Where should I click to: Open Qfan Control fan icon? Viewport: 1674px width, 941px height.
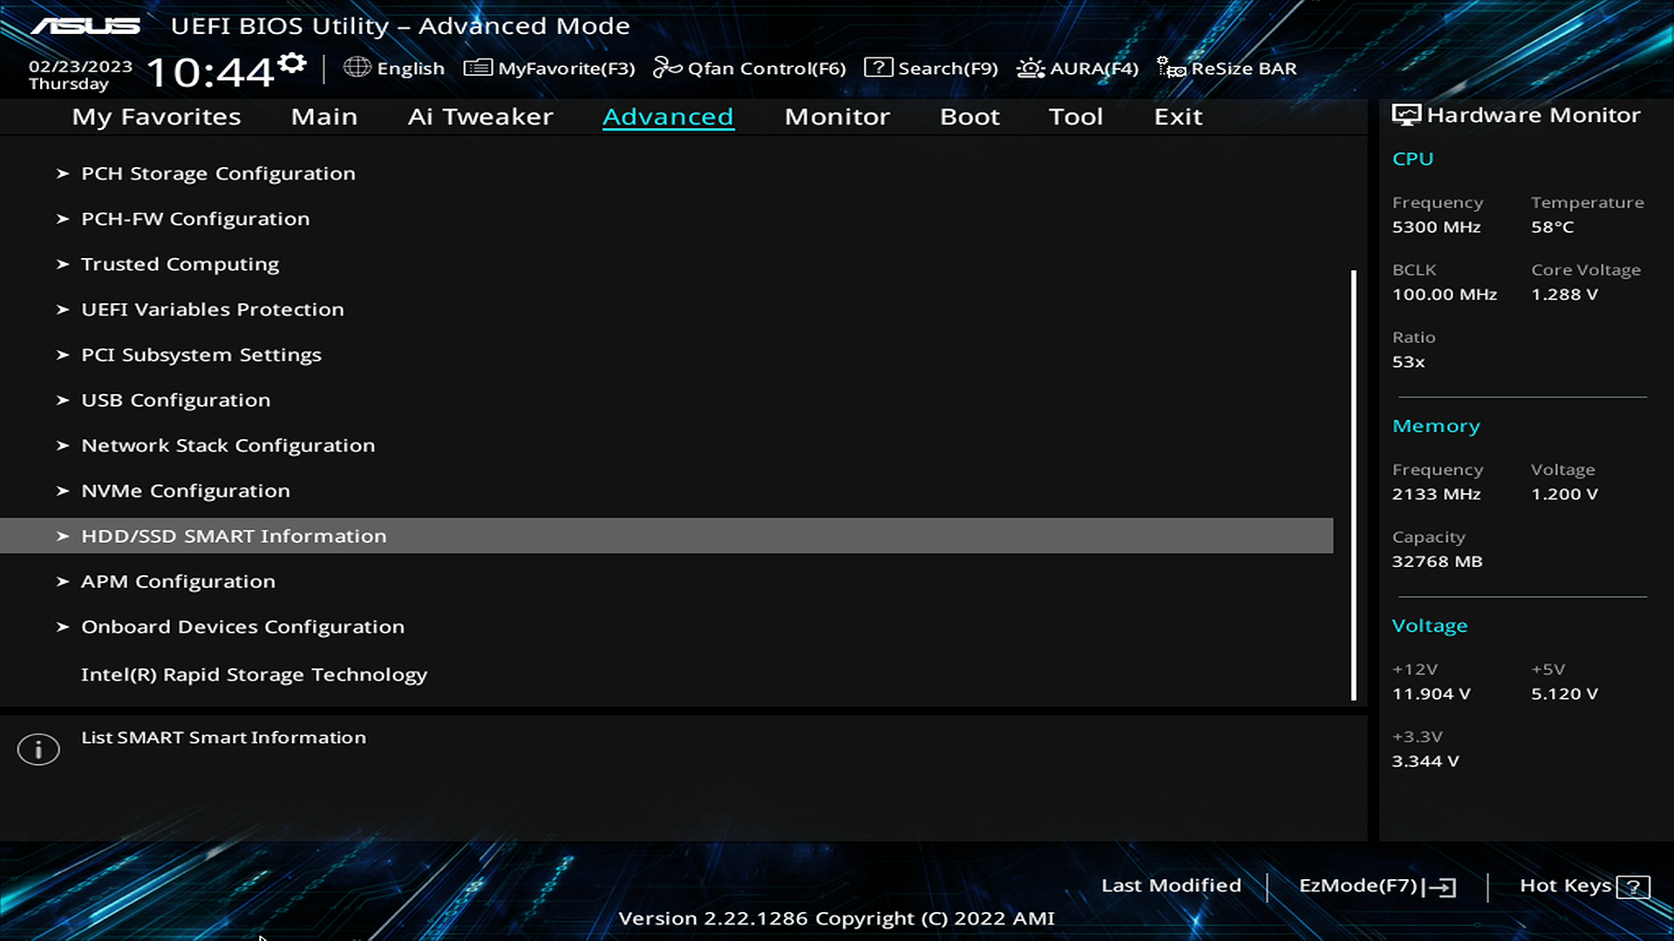click(667, 67)
